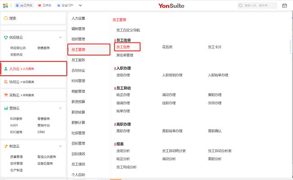The image size is (293, 180).
Task: Open 转正办理
Action: pyautogui.click(x=123, y=95)
